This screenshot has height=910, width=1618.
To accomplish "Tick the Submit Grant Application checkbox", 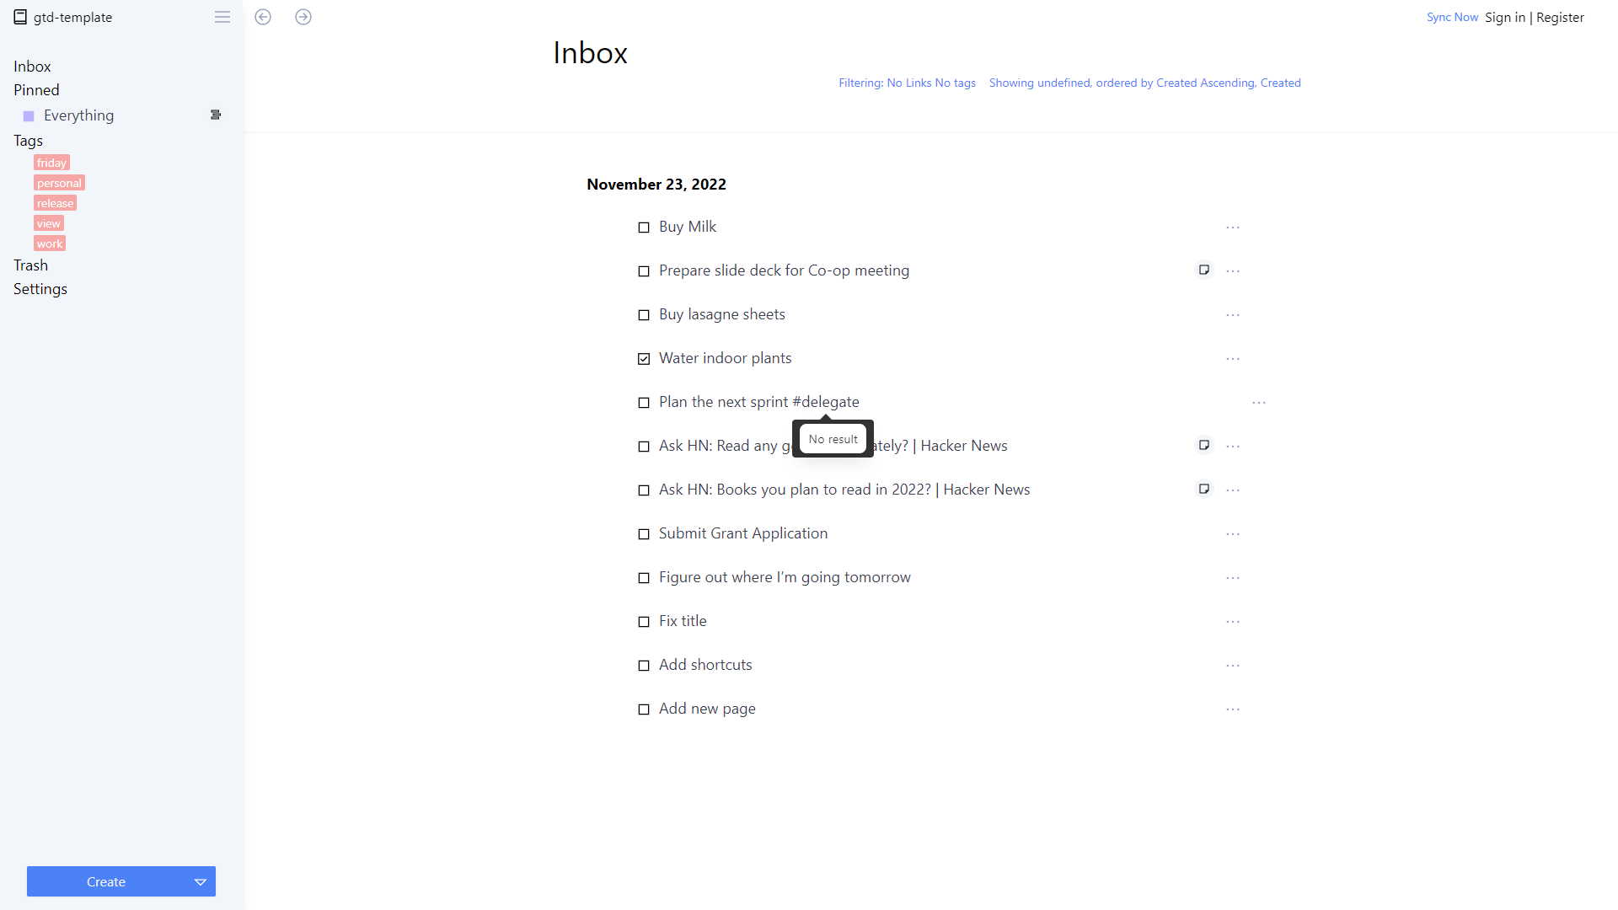I will click(x=644, y=534).
